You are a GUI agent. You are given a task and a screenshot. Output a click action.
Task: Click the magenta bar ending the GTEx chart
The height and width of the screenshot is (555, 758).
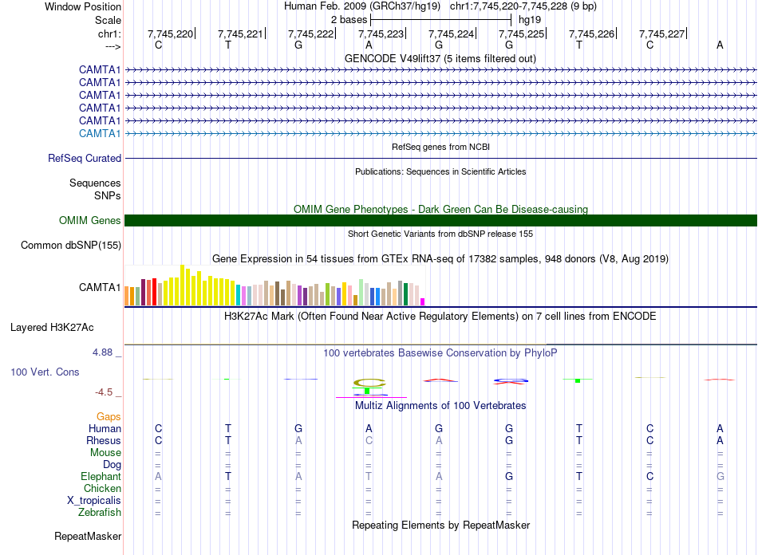[423, 301]
